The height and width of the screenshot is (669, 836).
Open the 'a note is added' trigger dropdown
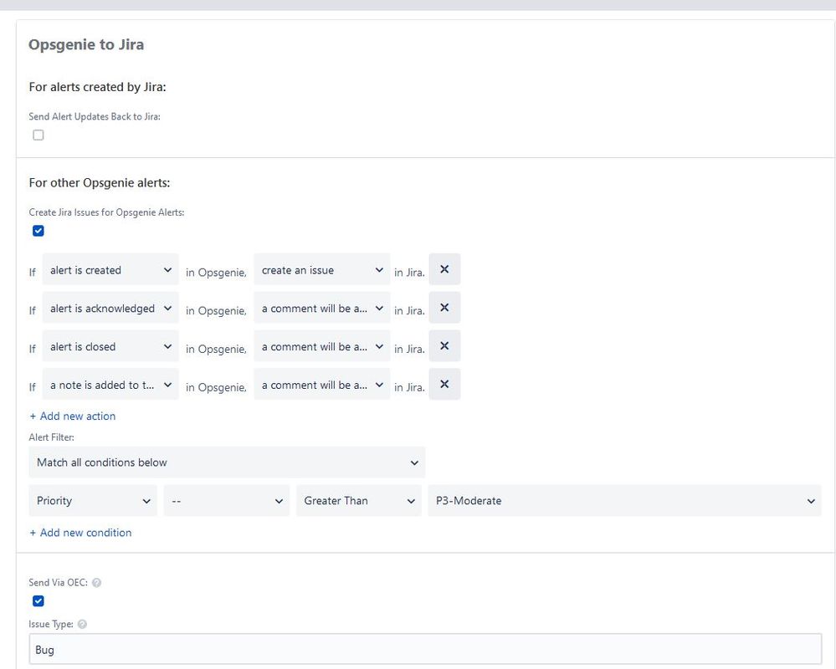[110, 386]
